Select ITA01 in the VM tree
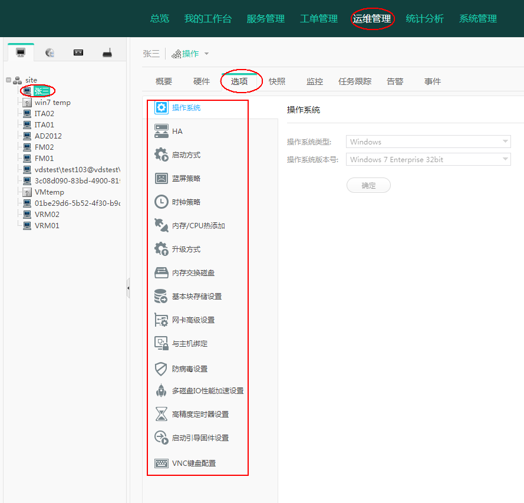The height and width of the screenshot is (503, 524). tap(44, 125)
